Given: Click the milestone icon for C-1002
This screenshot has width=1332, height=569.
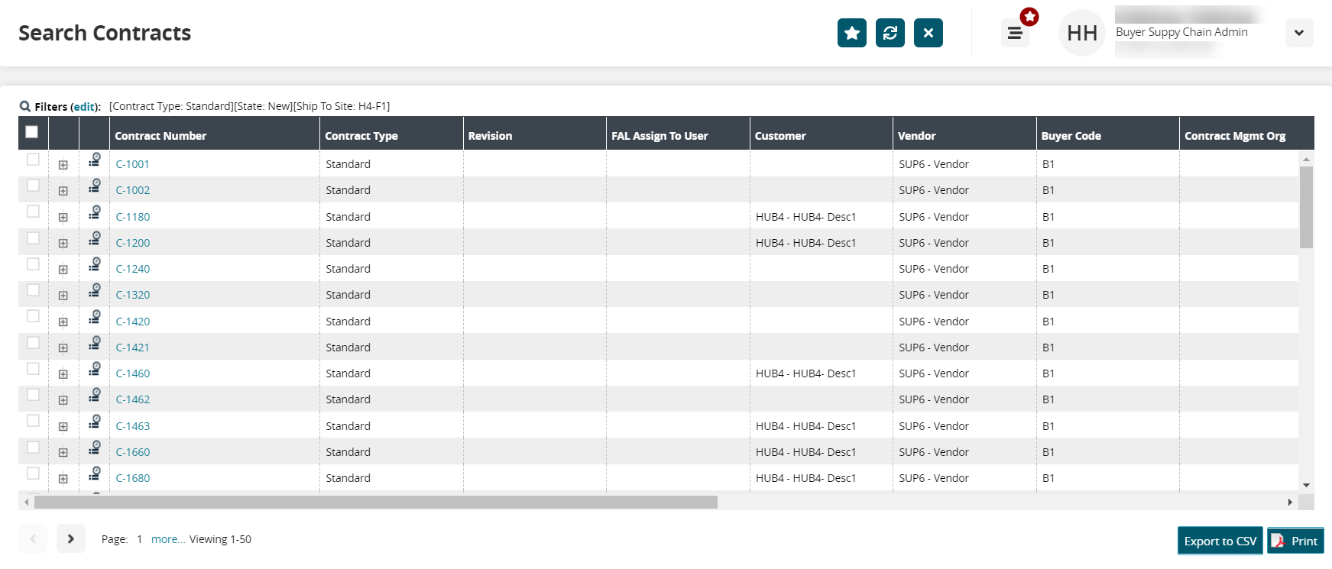Looking at the screenshot, I should pyautogui.click(x=95, y=186).
